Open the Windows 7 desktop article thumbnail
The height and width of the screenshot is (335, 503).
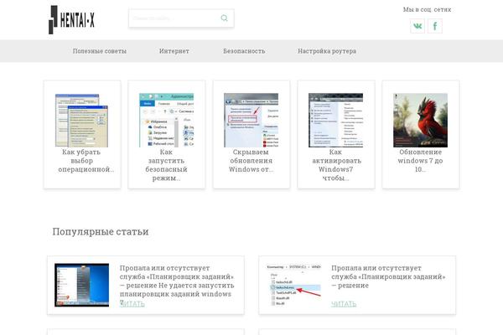coord(82,285)
